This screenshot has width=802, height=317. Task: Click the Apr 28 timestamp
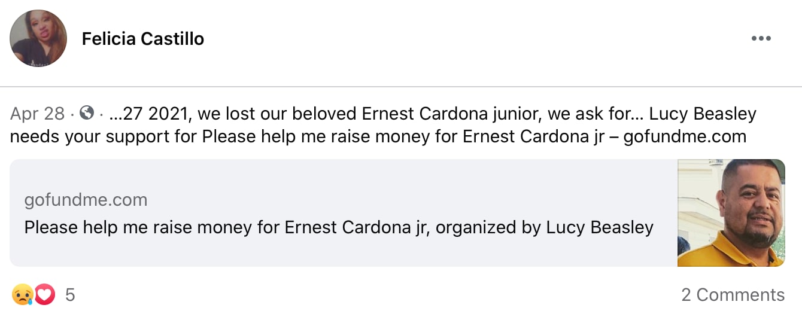click(37, 114)
